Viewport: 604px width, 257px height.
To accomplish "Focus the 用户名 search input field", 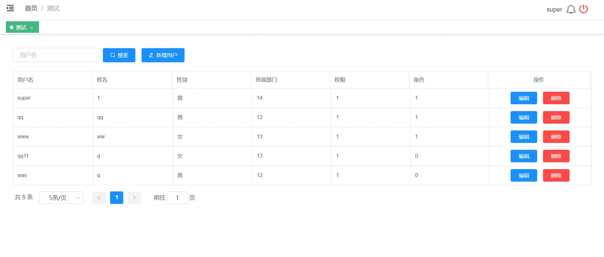I will coord(57,55).
